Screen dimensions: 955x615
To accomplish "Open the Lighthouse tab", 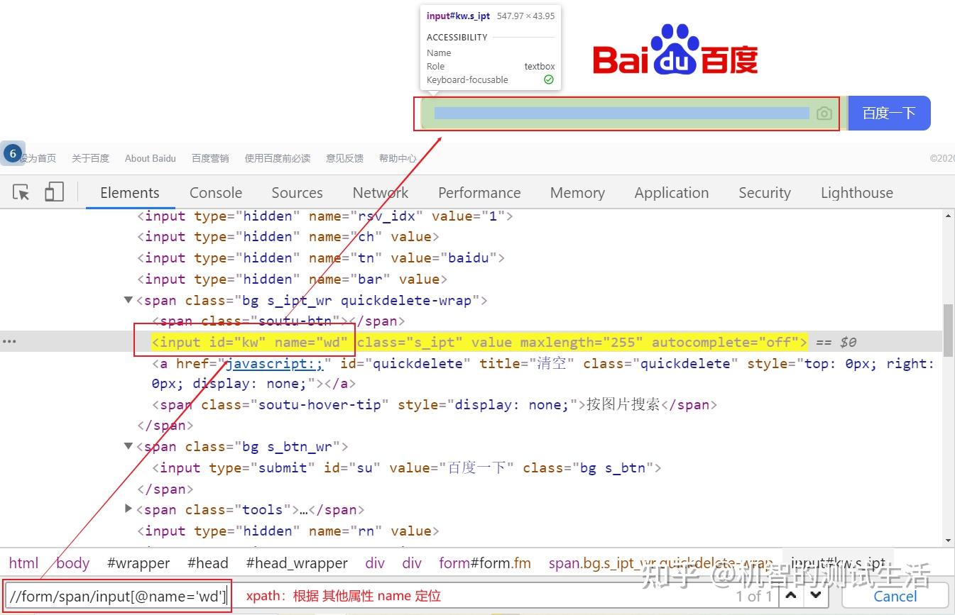I will click(x=856, y=192).
